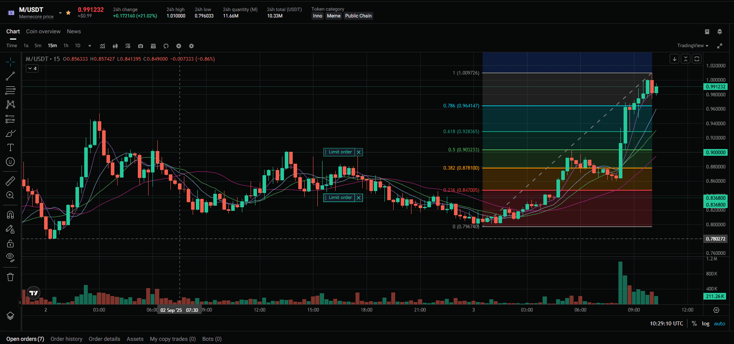Expand the time interval dropdown arrow

tap(90, 46)
